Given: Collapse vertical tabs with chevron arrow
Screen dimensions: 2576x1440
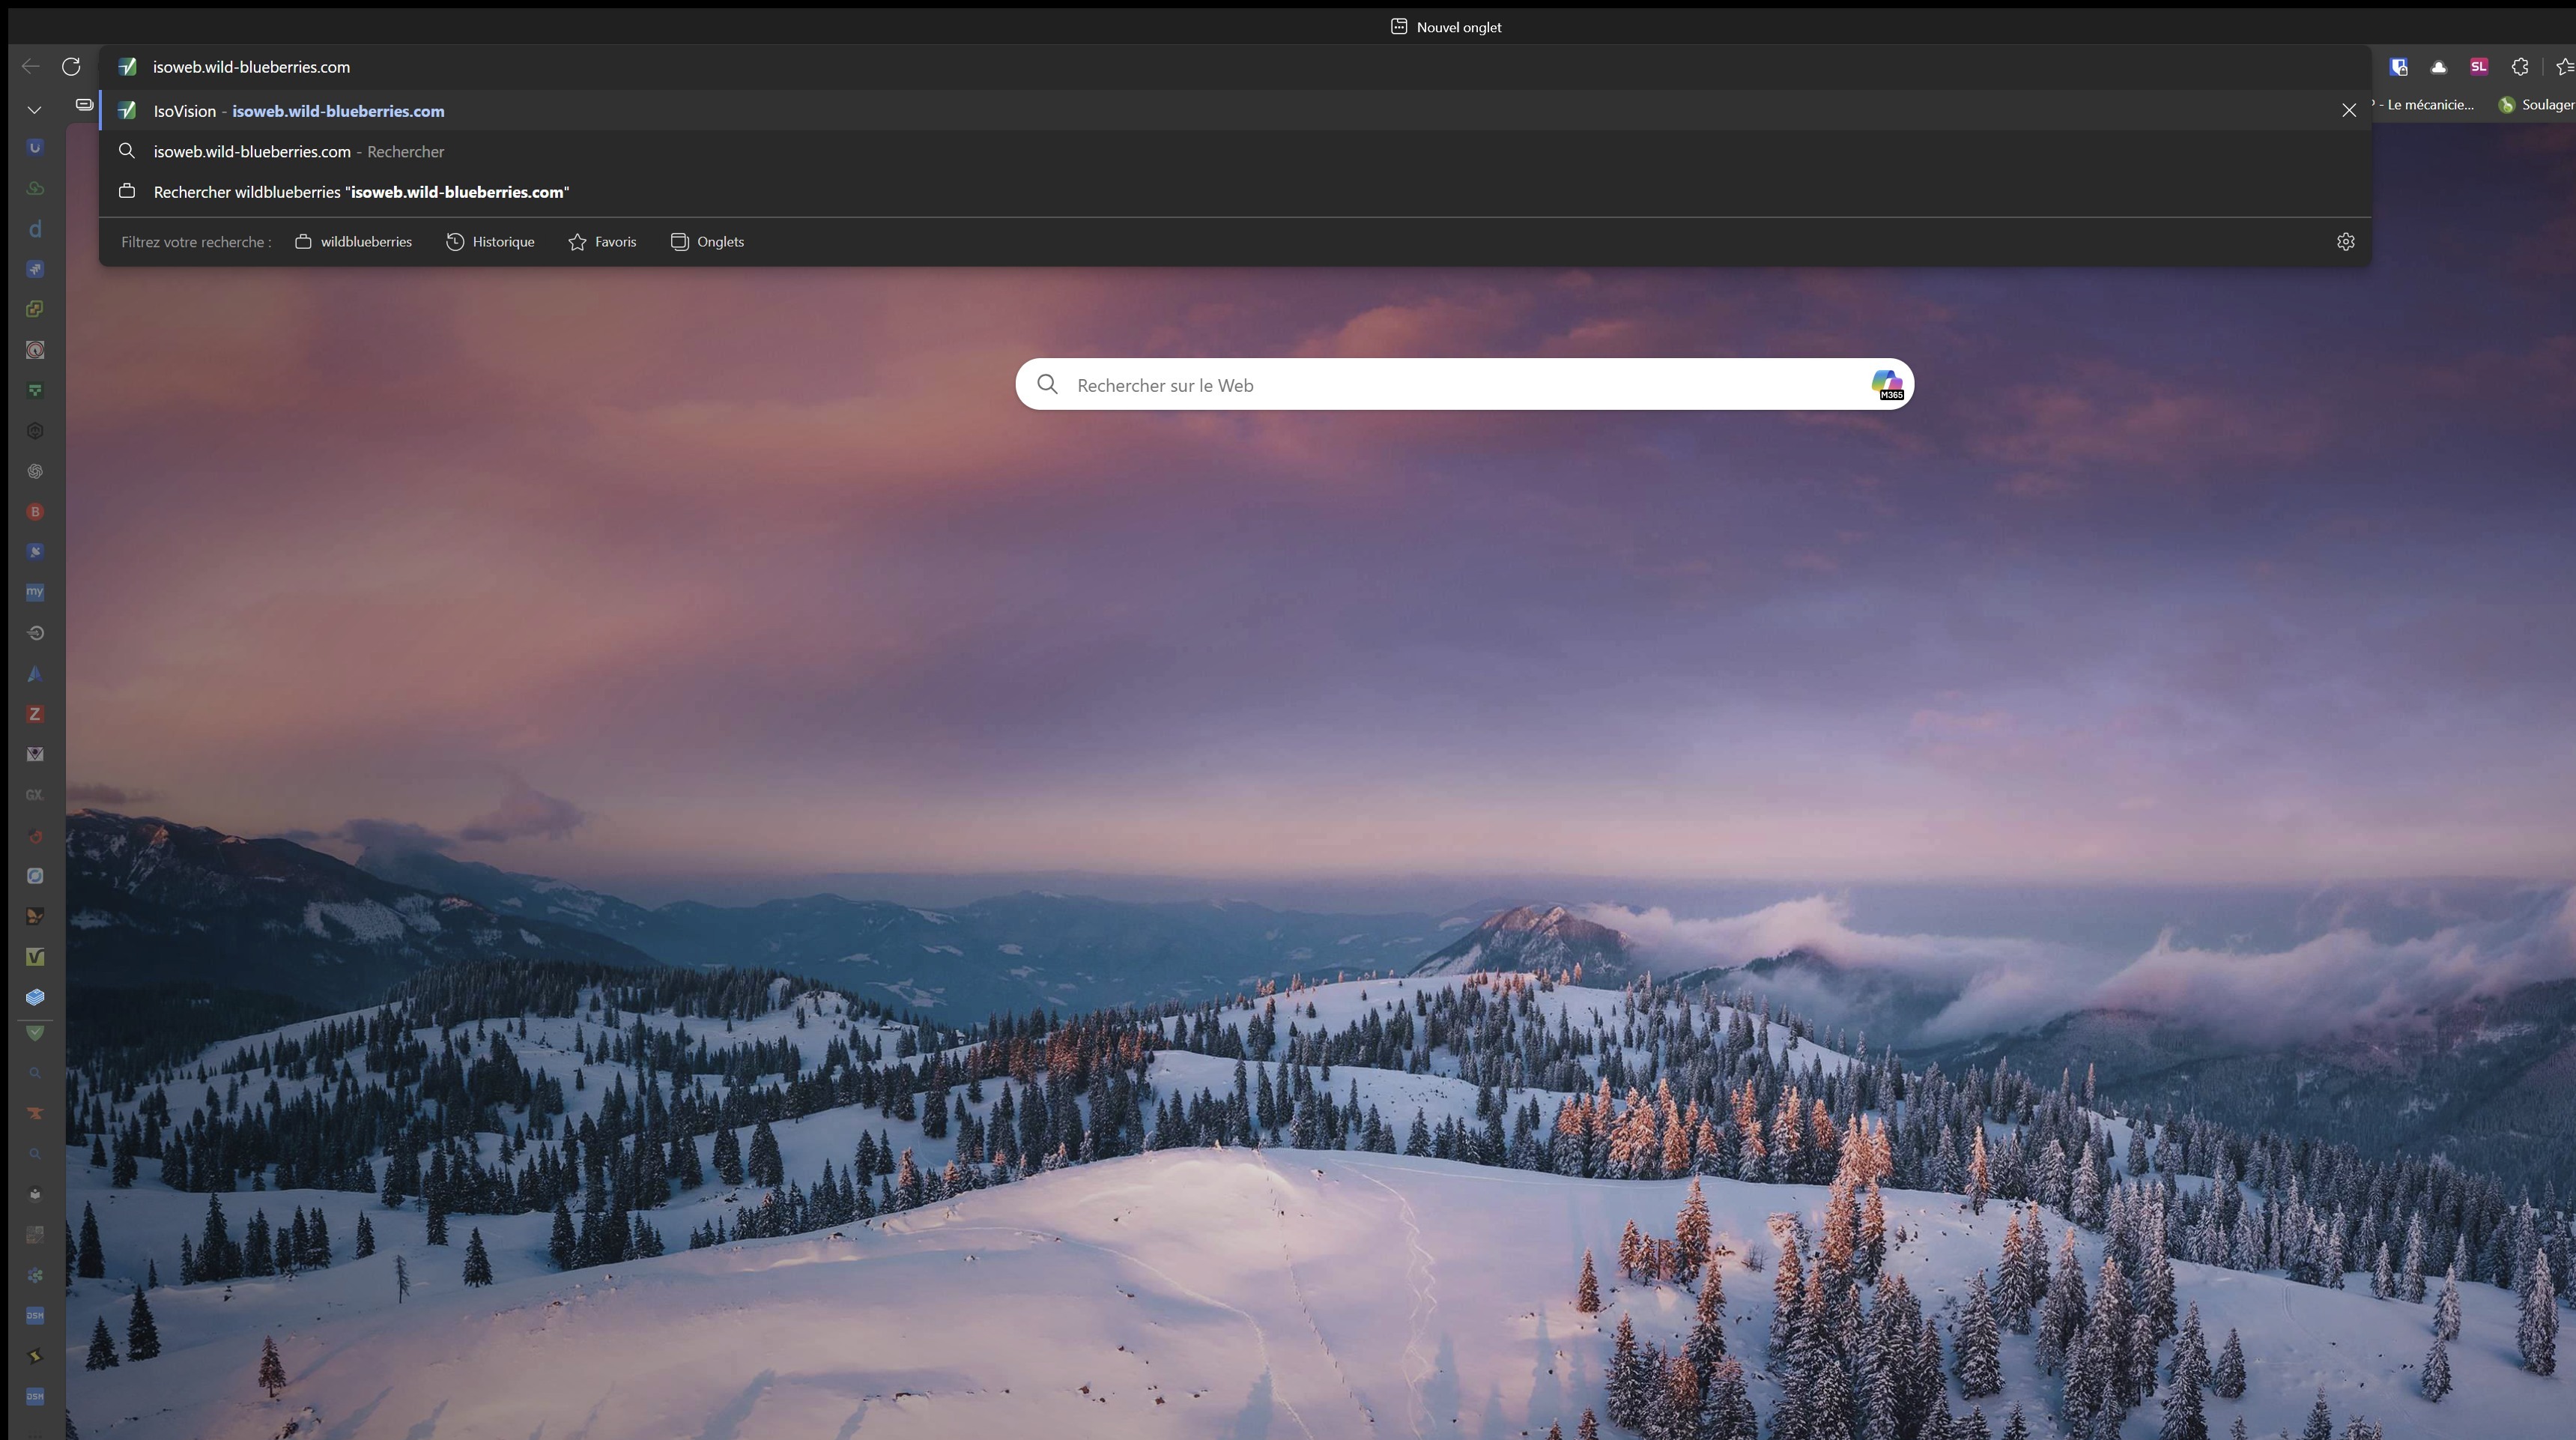Looking at the screenshot, I should [34, 109].
